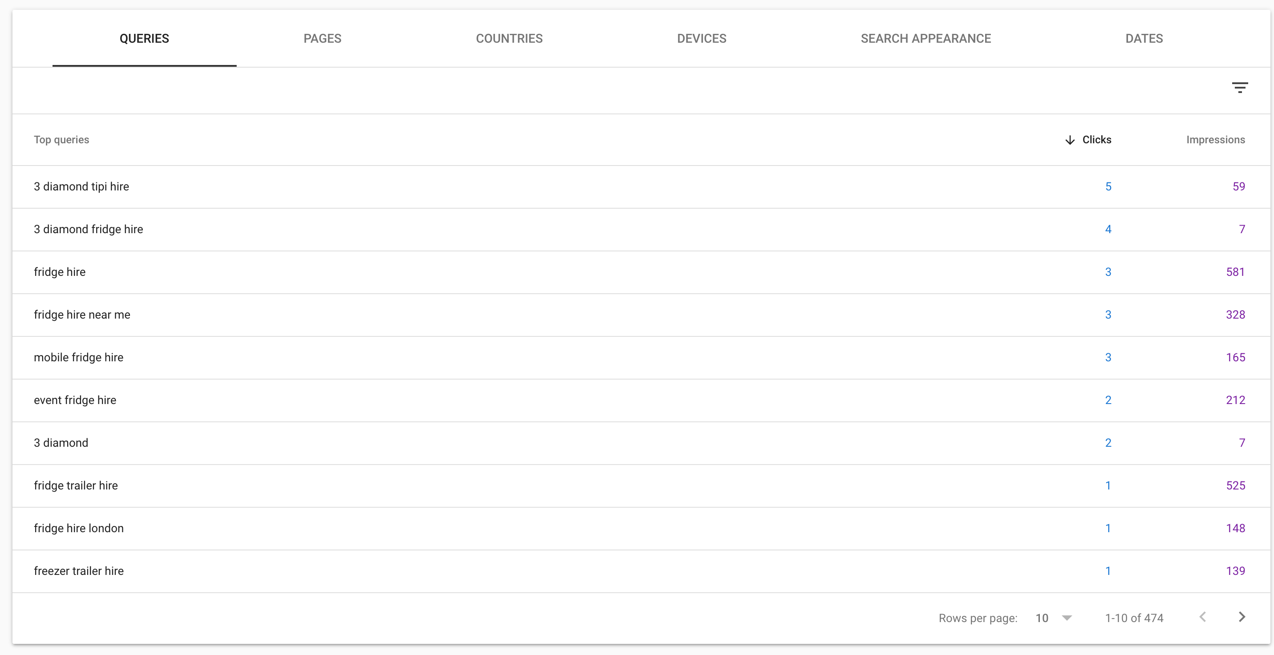This screenshot has width=1274, height=655.
Task: Switch to the Queries tab
Action: click(144, 39)
